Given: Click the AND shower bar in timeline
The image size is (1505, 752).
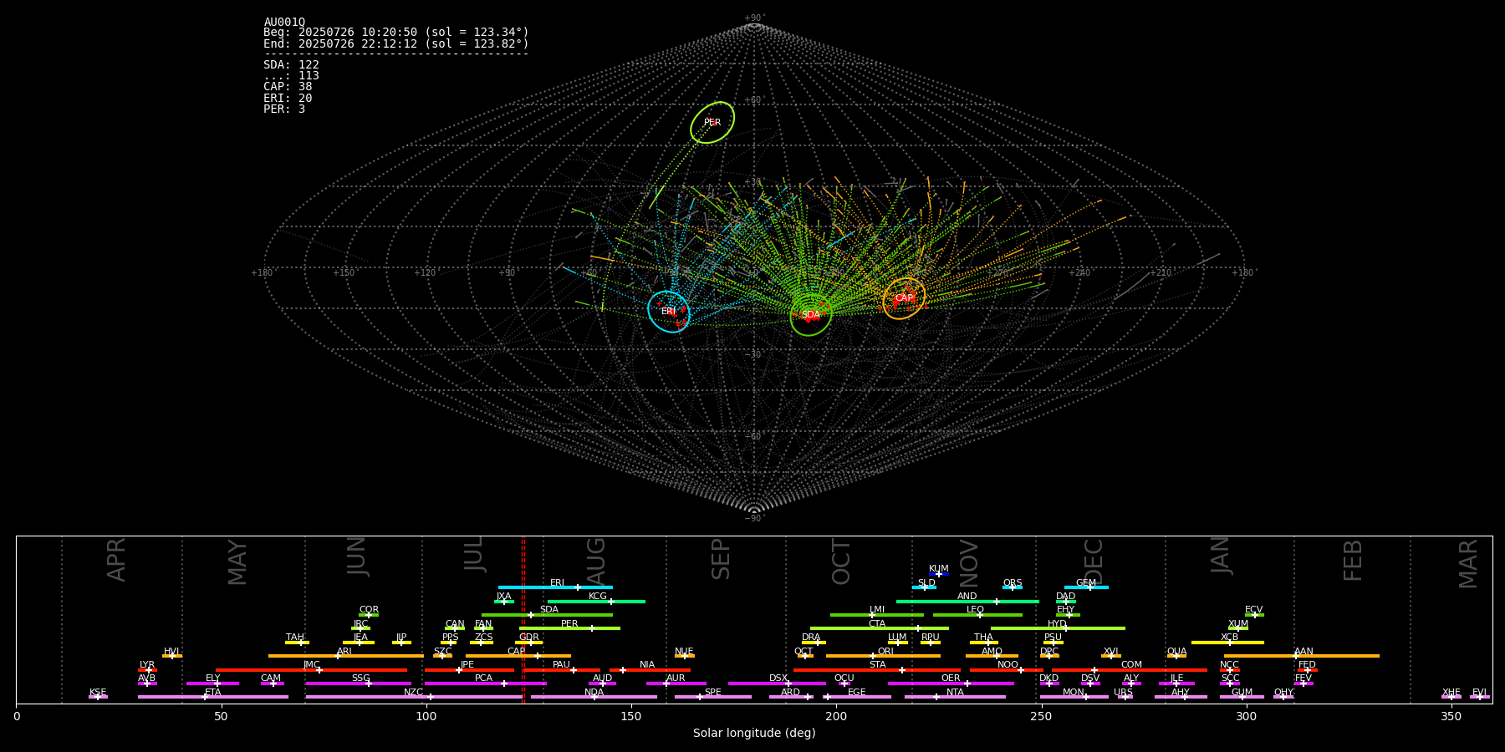Looking at the screenshot, I should pyautogui.click(x=967, y=601).
